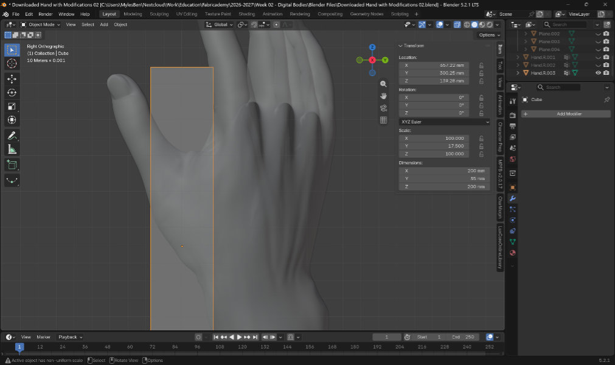The image size is (615, 365).
Task: Pick the Scale tool in toolbar
Action: (12, 106)
